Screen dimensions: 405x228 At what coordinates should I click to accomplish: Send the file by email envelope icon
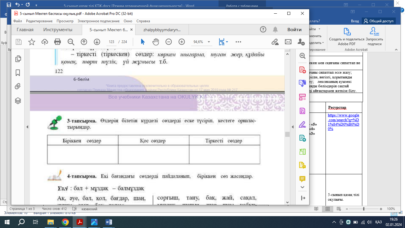[x=288, y=42]
